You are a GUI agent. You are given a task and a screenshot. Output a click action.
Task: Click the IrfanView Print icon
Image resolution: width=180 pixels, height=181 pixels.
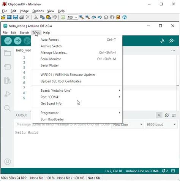(x=22, y=17)
